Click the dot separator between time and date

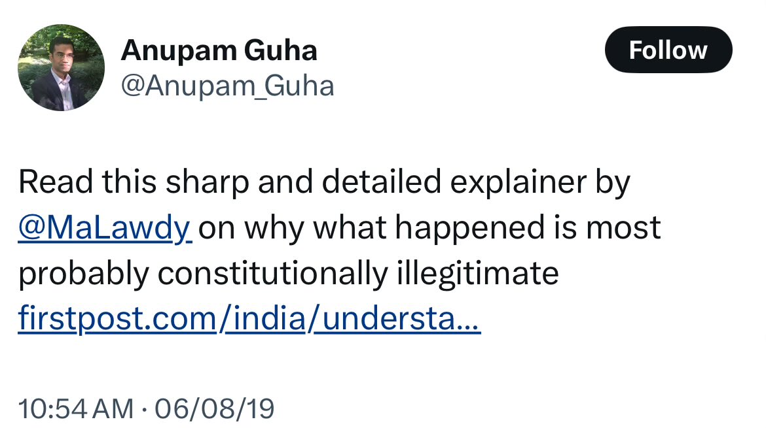click(x=143, y=409)
